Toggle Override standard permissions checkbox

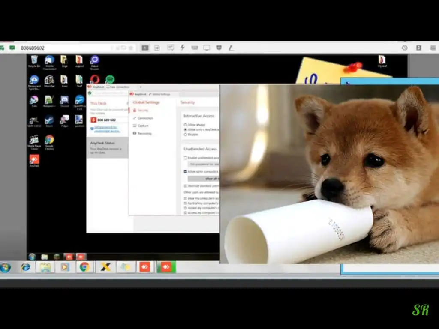point(185,186)
